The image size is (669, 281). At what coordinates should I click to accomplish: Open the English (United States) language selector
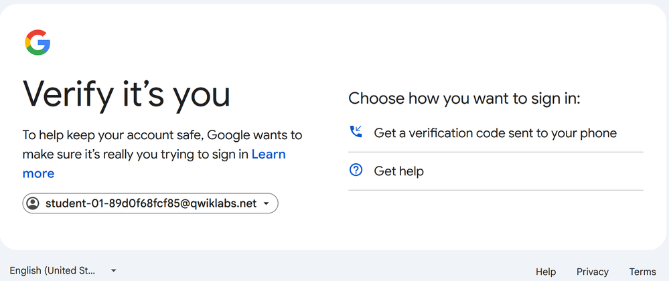[x=63, y=270]
